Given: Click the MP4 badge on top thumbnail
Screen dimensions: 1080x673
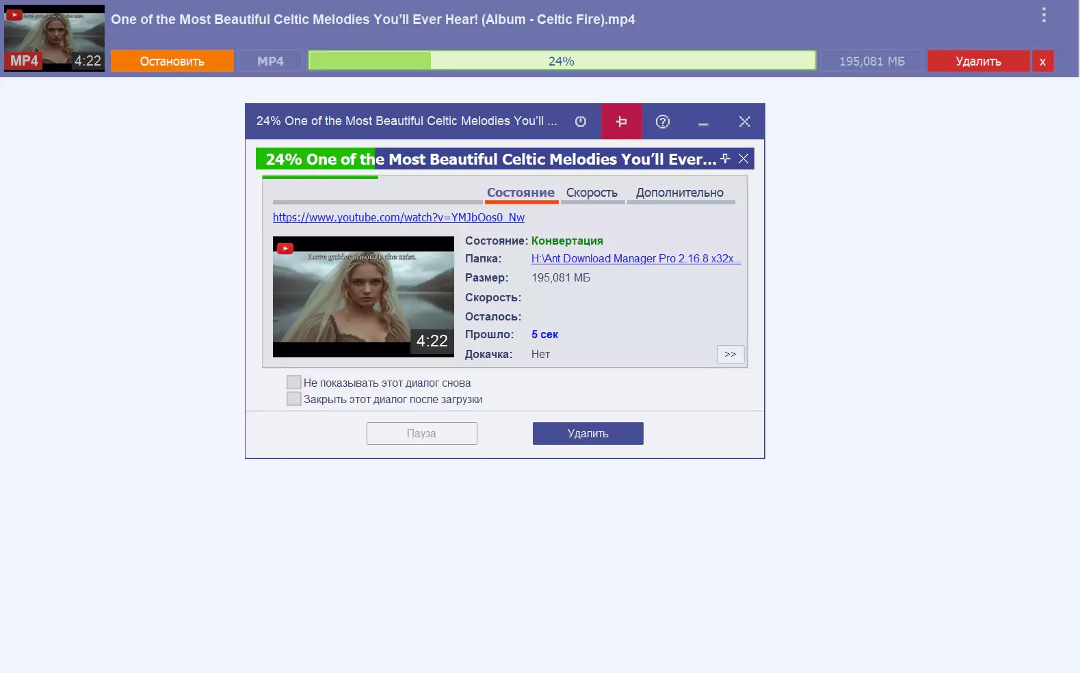Looking at the screenshot, I should pyautogui.click(x=24, y=61).
